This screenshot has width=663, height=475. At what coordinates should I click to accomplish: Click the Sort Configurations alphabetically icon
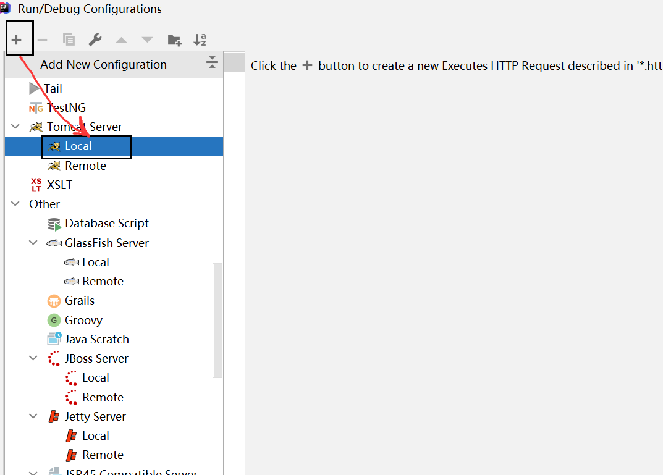click(x=200, y=40)
